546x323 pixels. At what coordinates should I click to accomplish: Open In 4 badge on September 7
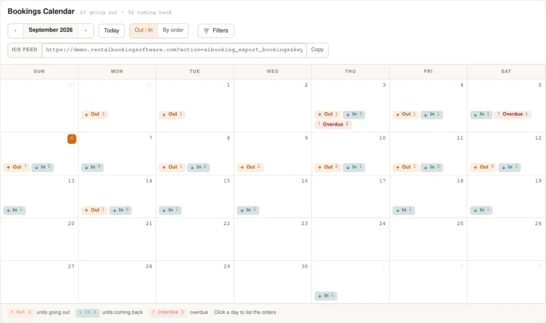[92, 167]
